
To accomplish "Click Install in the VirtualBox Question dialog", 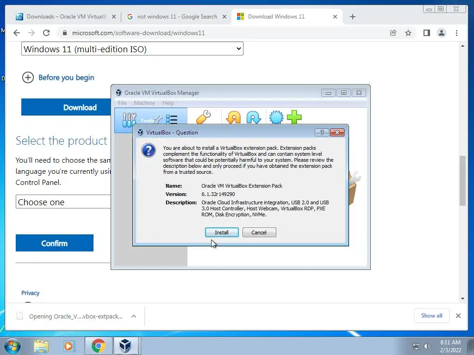I will click(x=222, y=233).
